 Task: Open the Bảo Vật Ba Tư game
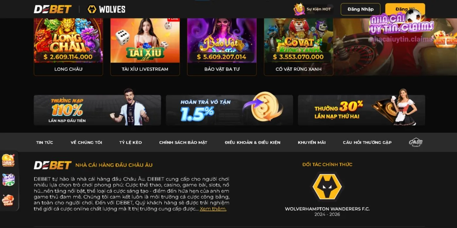pyautogui.click(x=222, y=47)
